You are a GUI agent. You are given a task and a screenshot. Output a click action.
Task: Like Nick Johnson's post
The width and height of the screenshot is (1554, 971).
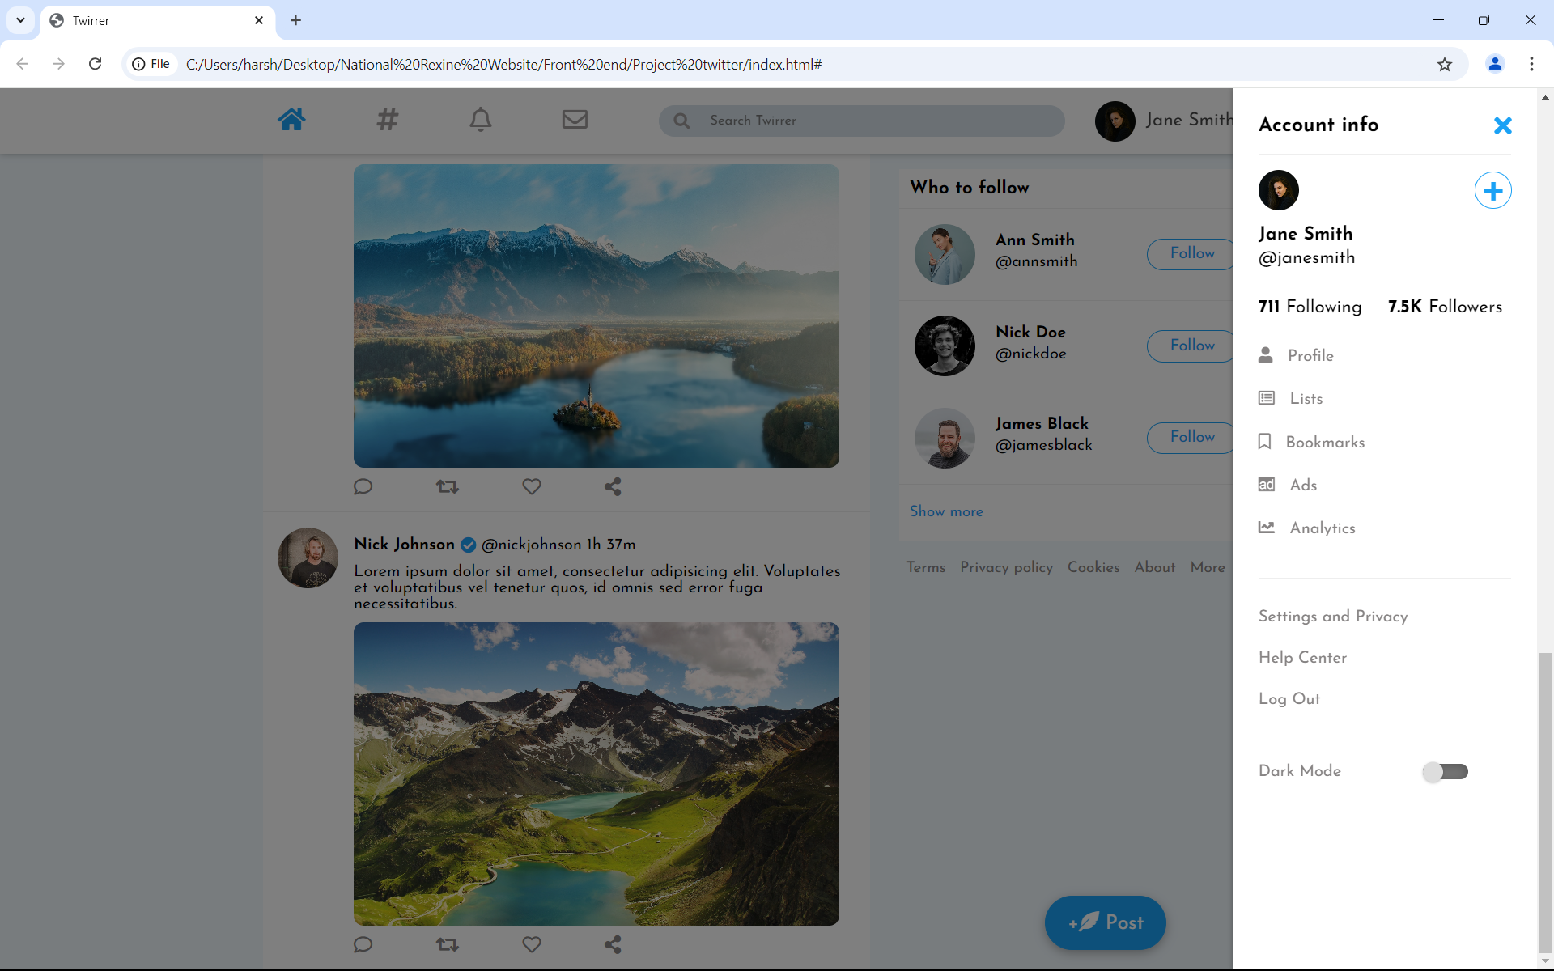532,944
